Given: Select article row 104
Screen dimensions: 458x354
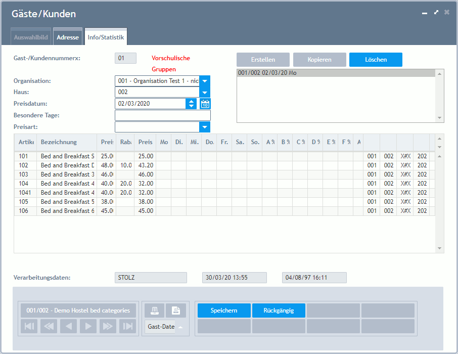Looking at the screenshot, I should (224, 184).
